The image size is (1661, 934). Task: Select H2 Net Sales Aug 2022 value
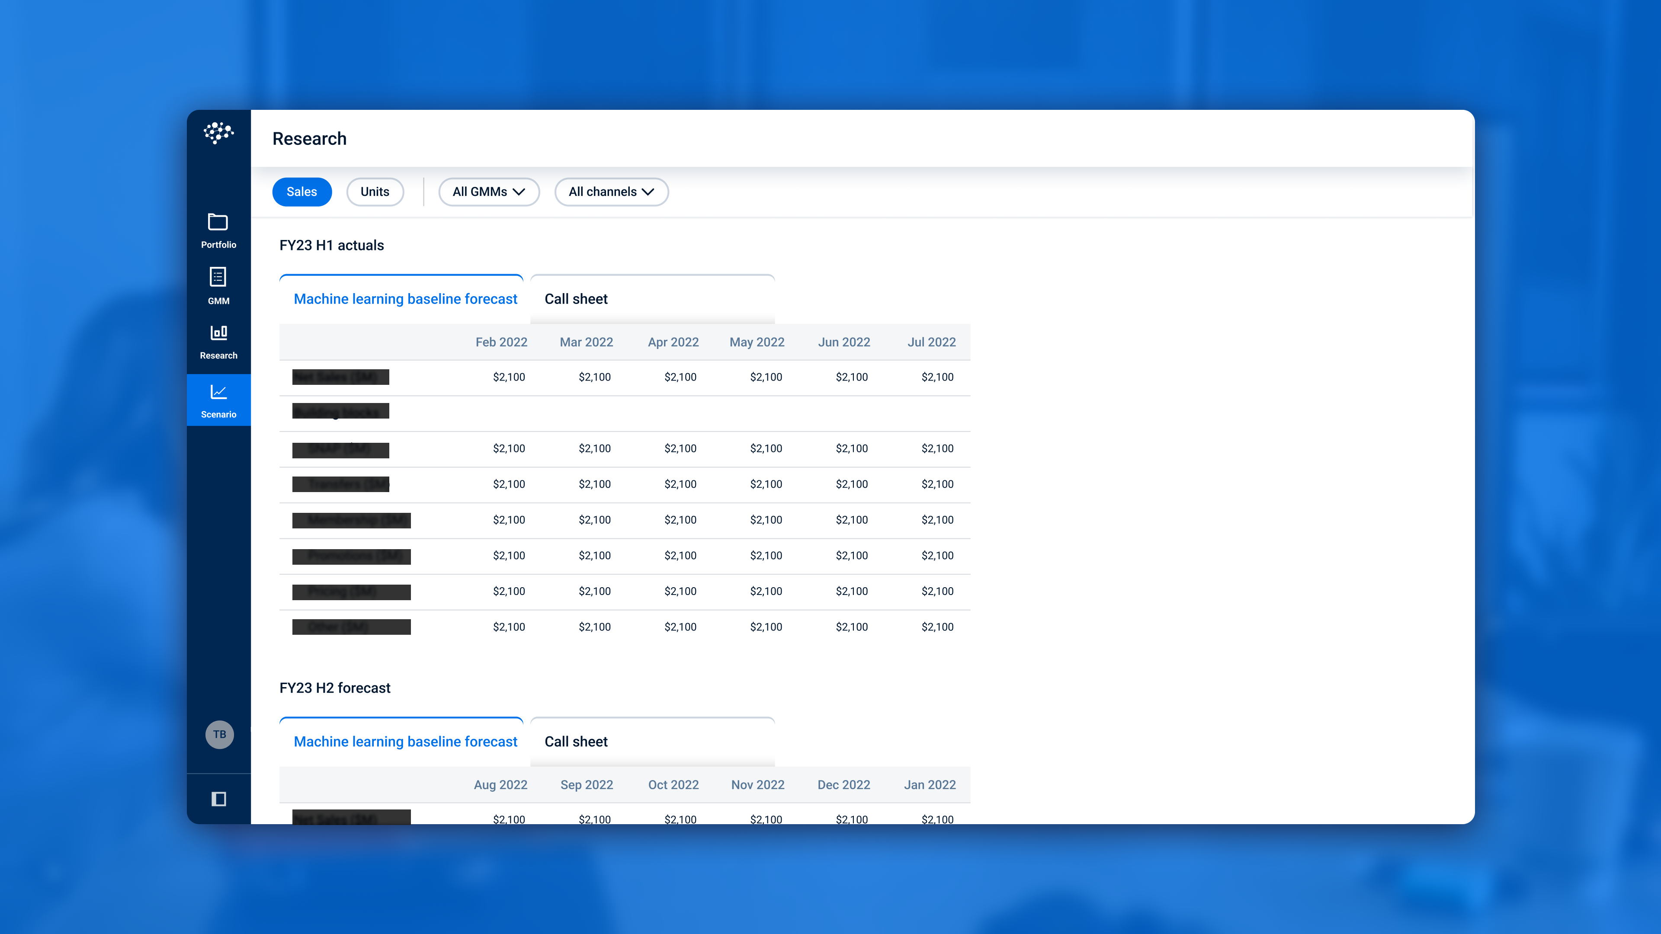tap(509, 819)
